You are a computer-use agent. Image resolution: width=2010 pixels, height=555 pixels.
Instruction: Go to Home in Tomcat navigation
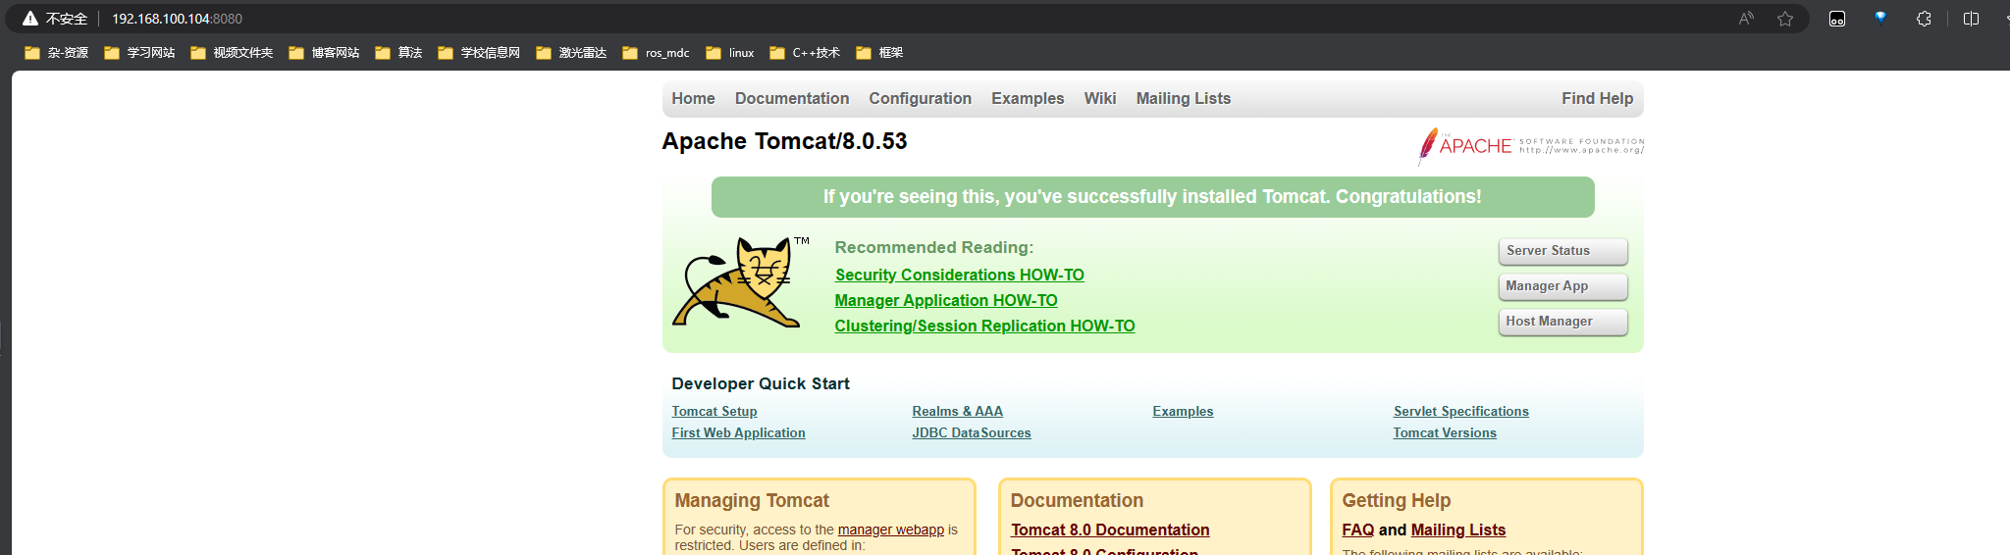[693, 98]
